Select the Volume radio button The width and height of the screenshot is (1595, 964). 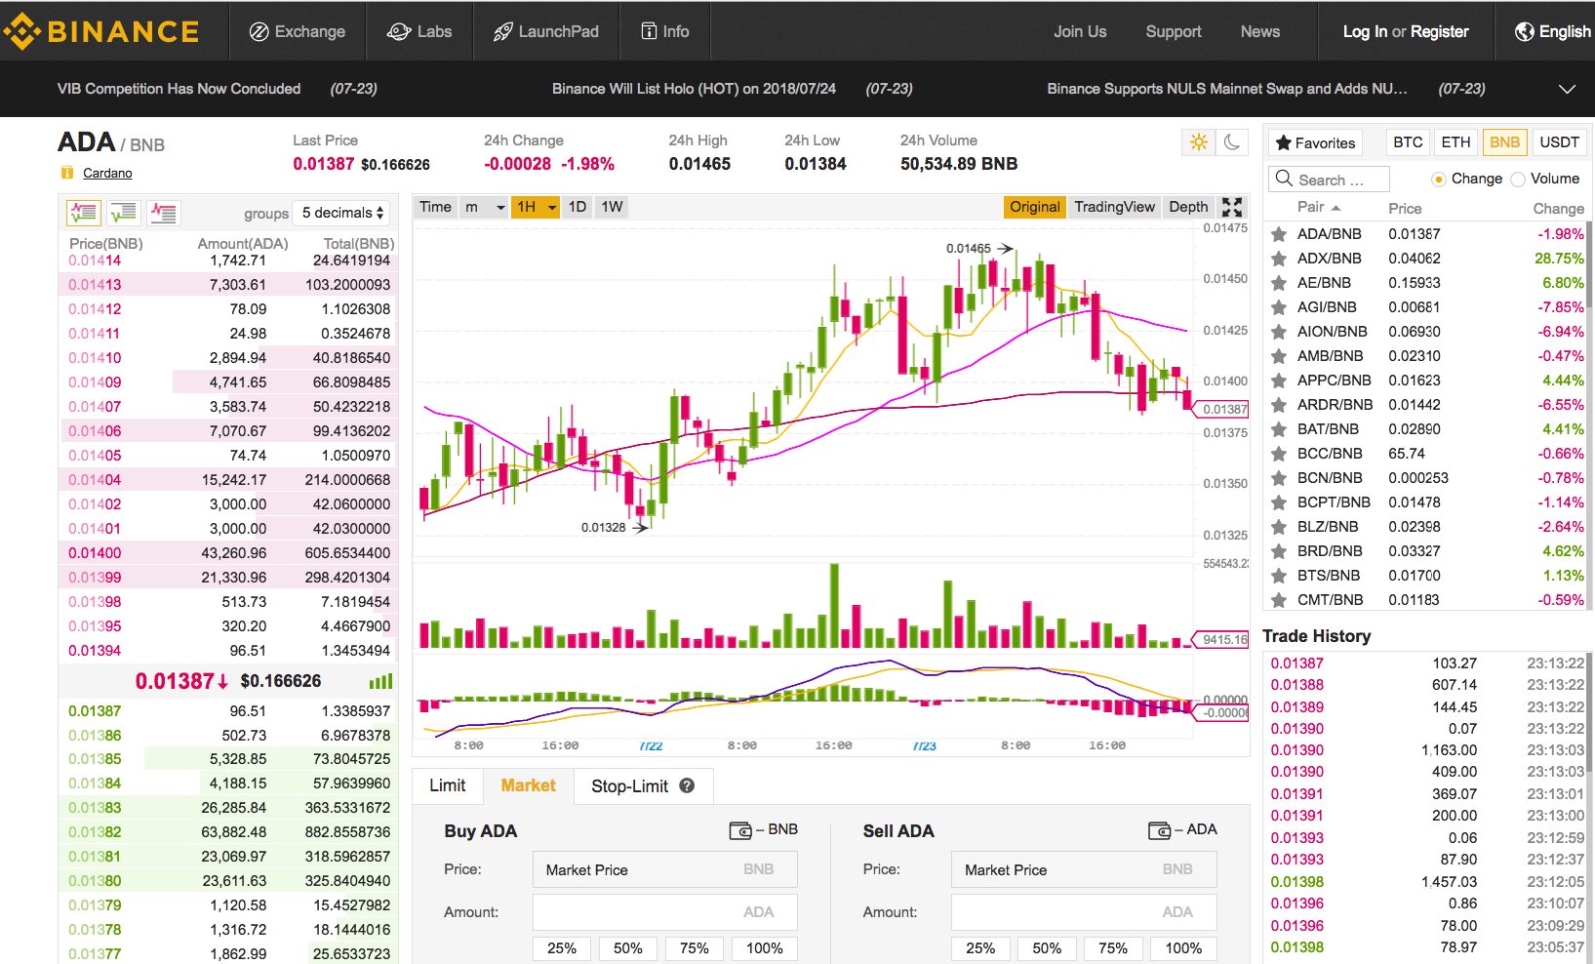coord(1517,179)
